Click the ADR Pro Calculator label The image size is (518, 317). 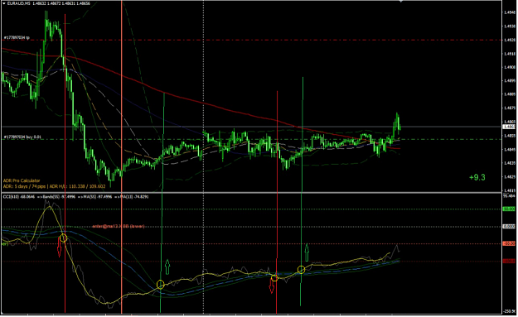pos(22,180)
